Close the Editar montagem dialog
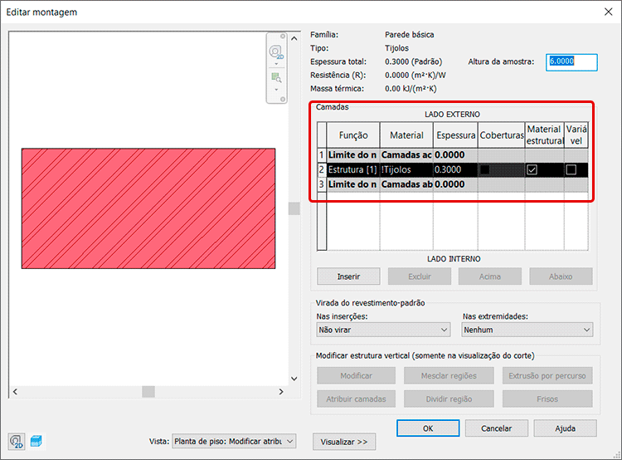This screenshot has height=460, width=622. pos(609,12)
